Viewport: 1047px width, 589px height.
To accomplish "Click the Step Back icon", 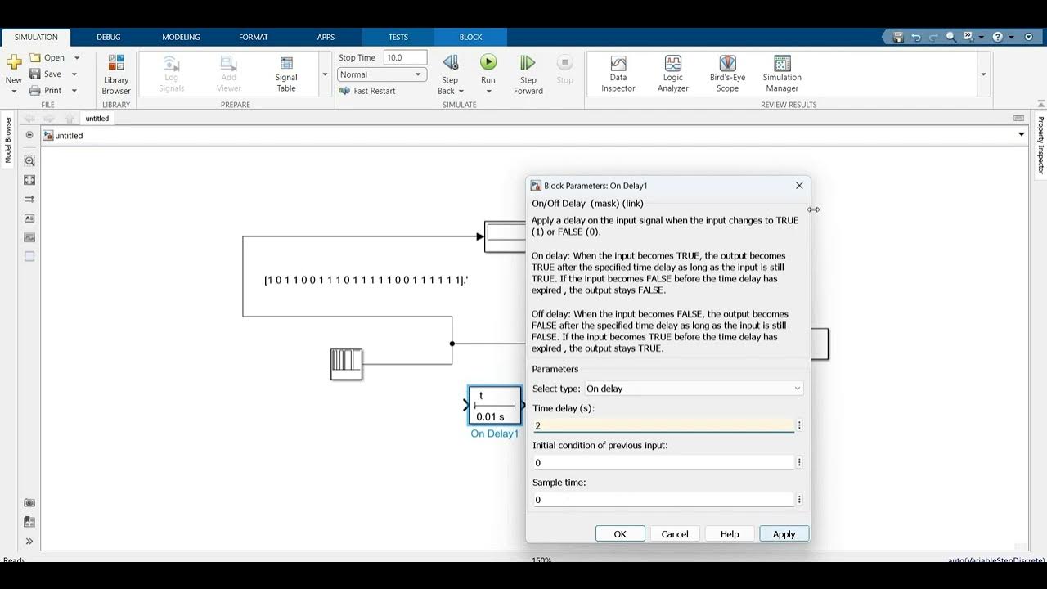I will (x=450, y=62).
